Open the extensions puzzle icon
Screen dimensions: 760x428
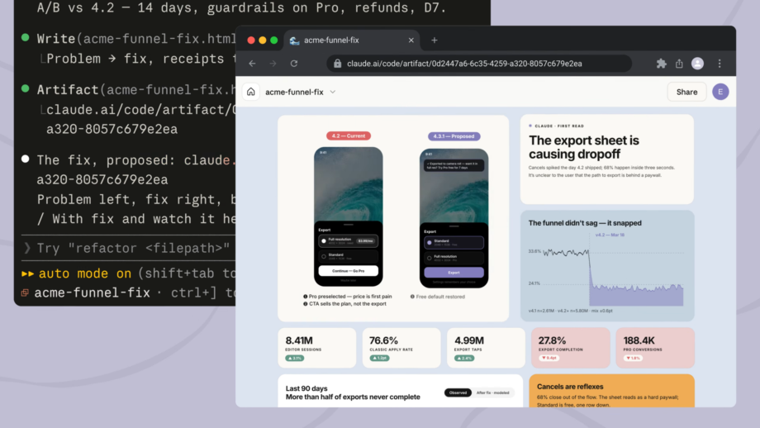pyautogui.click(x=661, y=64)
